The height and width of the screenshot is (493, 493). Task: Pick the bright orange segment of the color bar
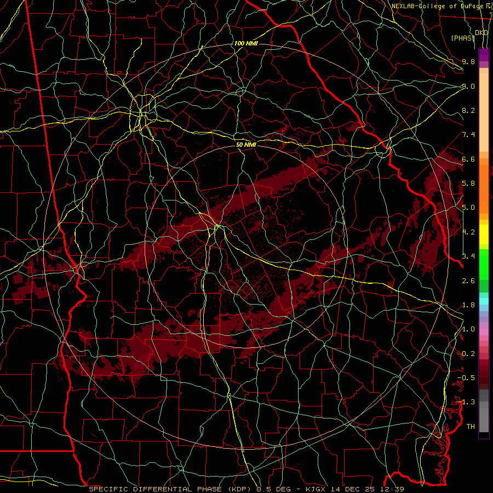484,188
